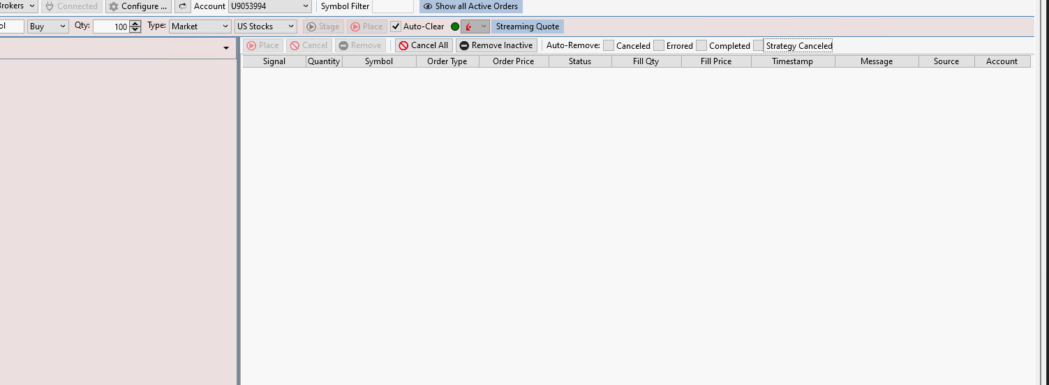Expand the left panel dropdown arrow

226,48
